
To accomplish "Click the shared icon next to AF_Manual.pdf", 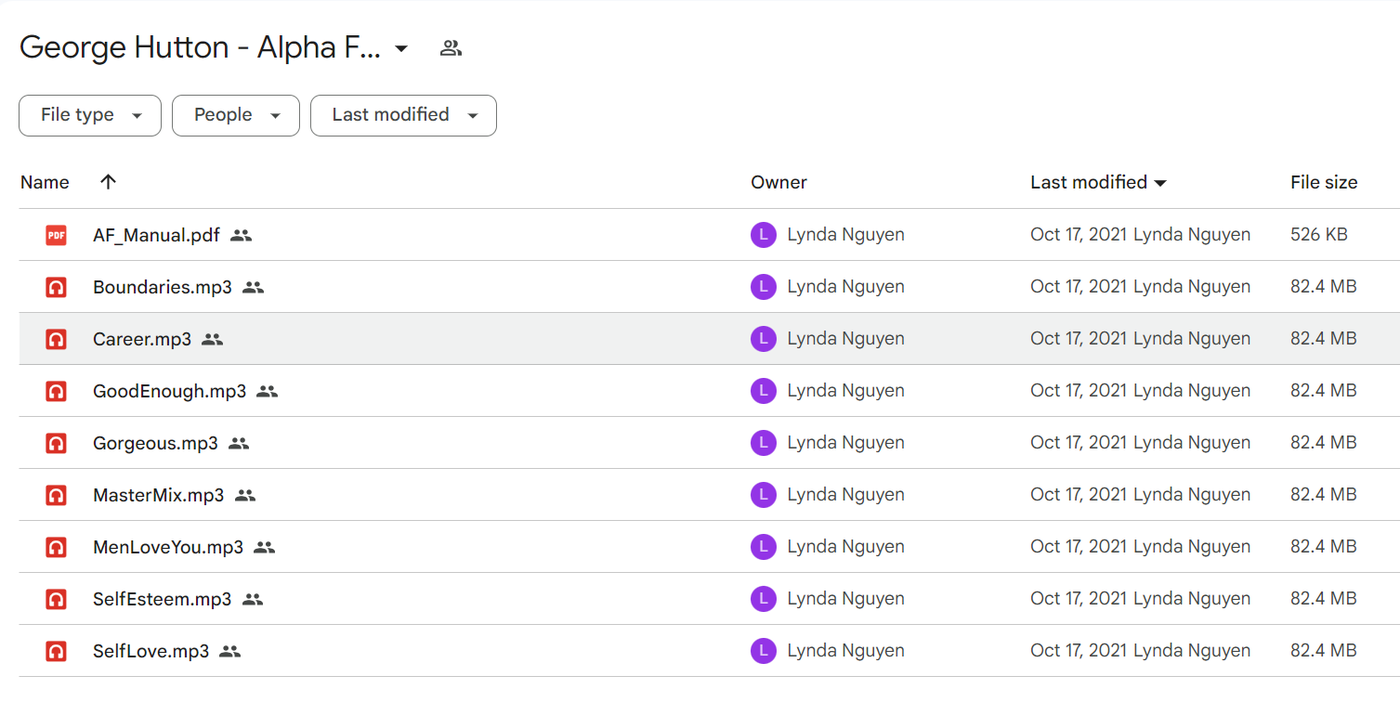I will pyautogui.click(x=241, y=236).
